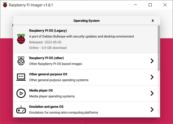Pick the 'Media player operating systems' entry

coord(52,96)
